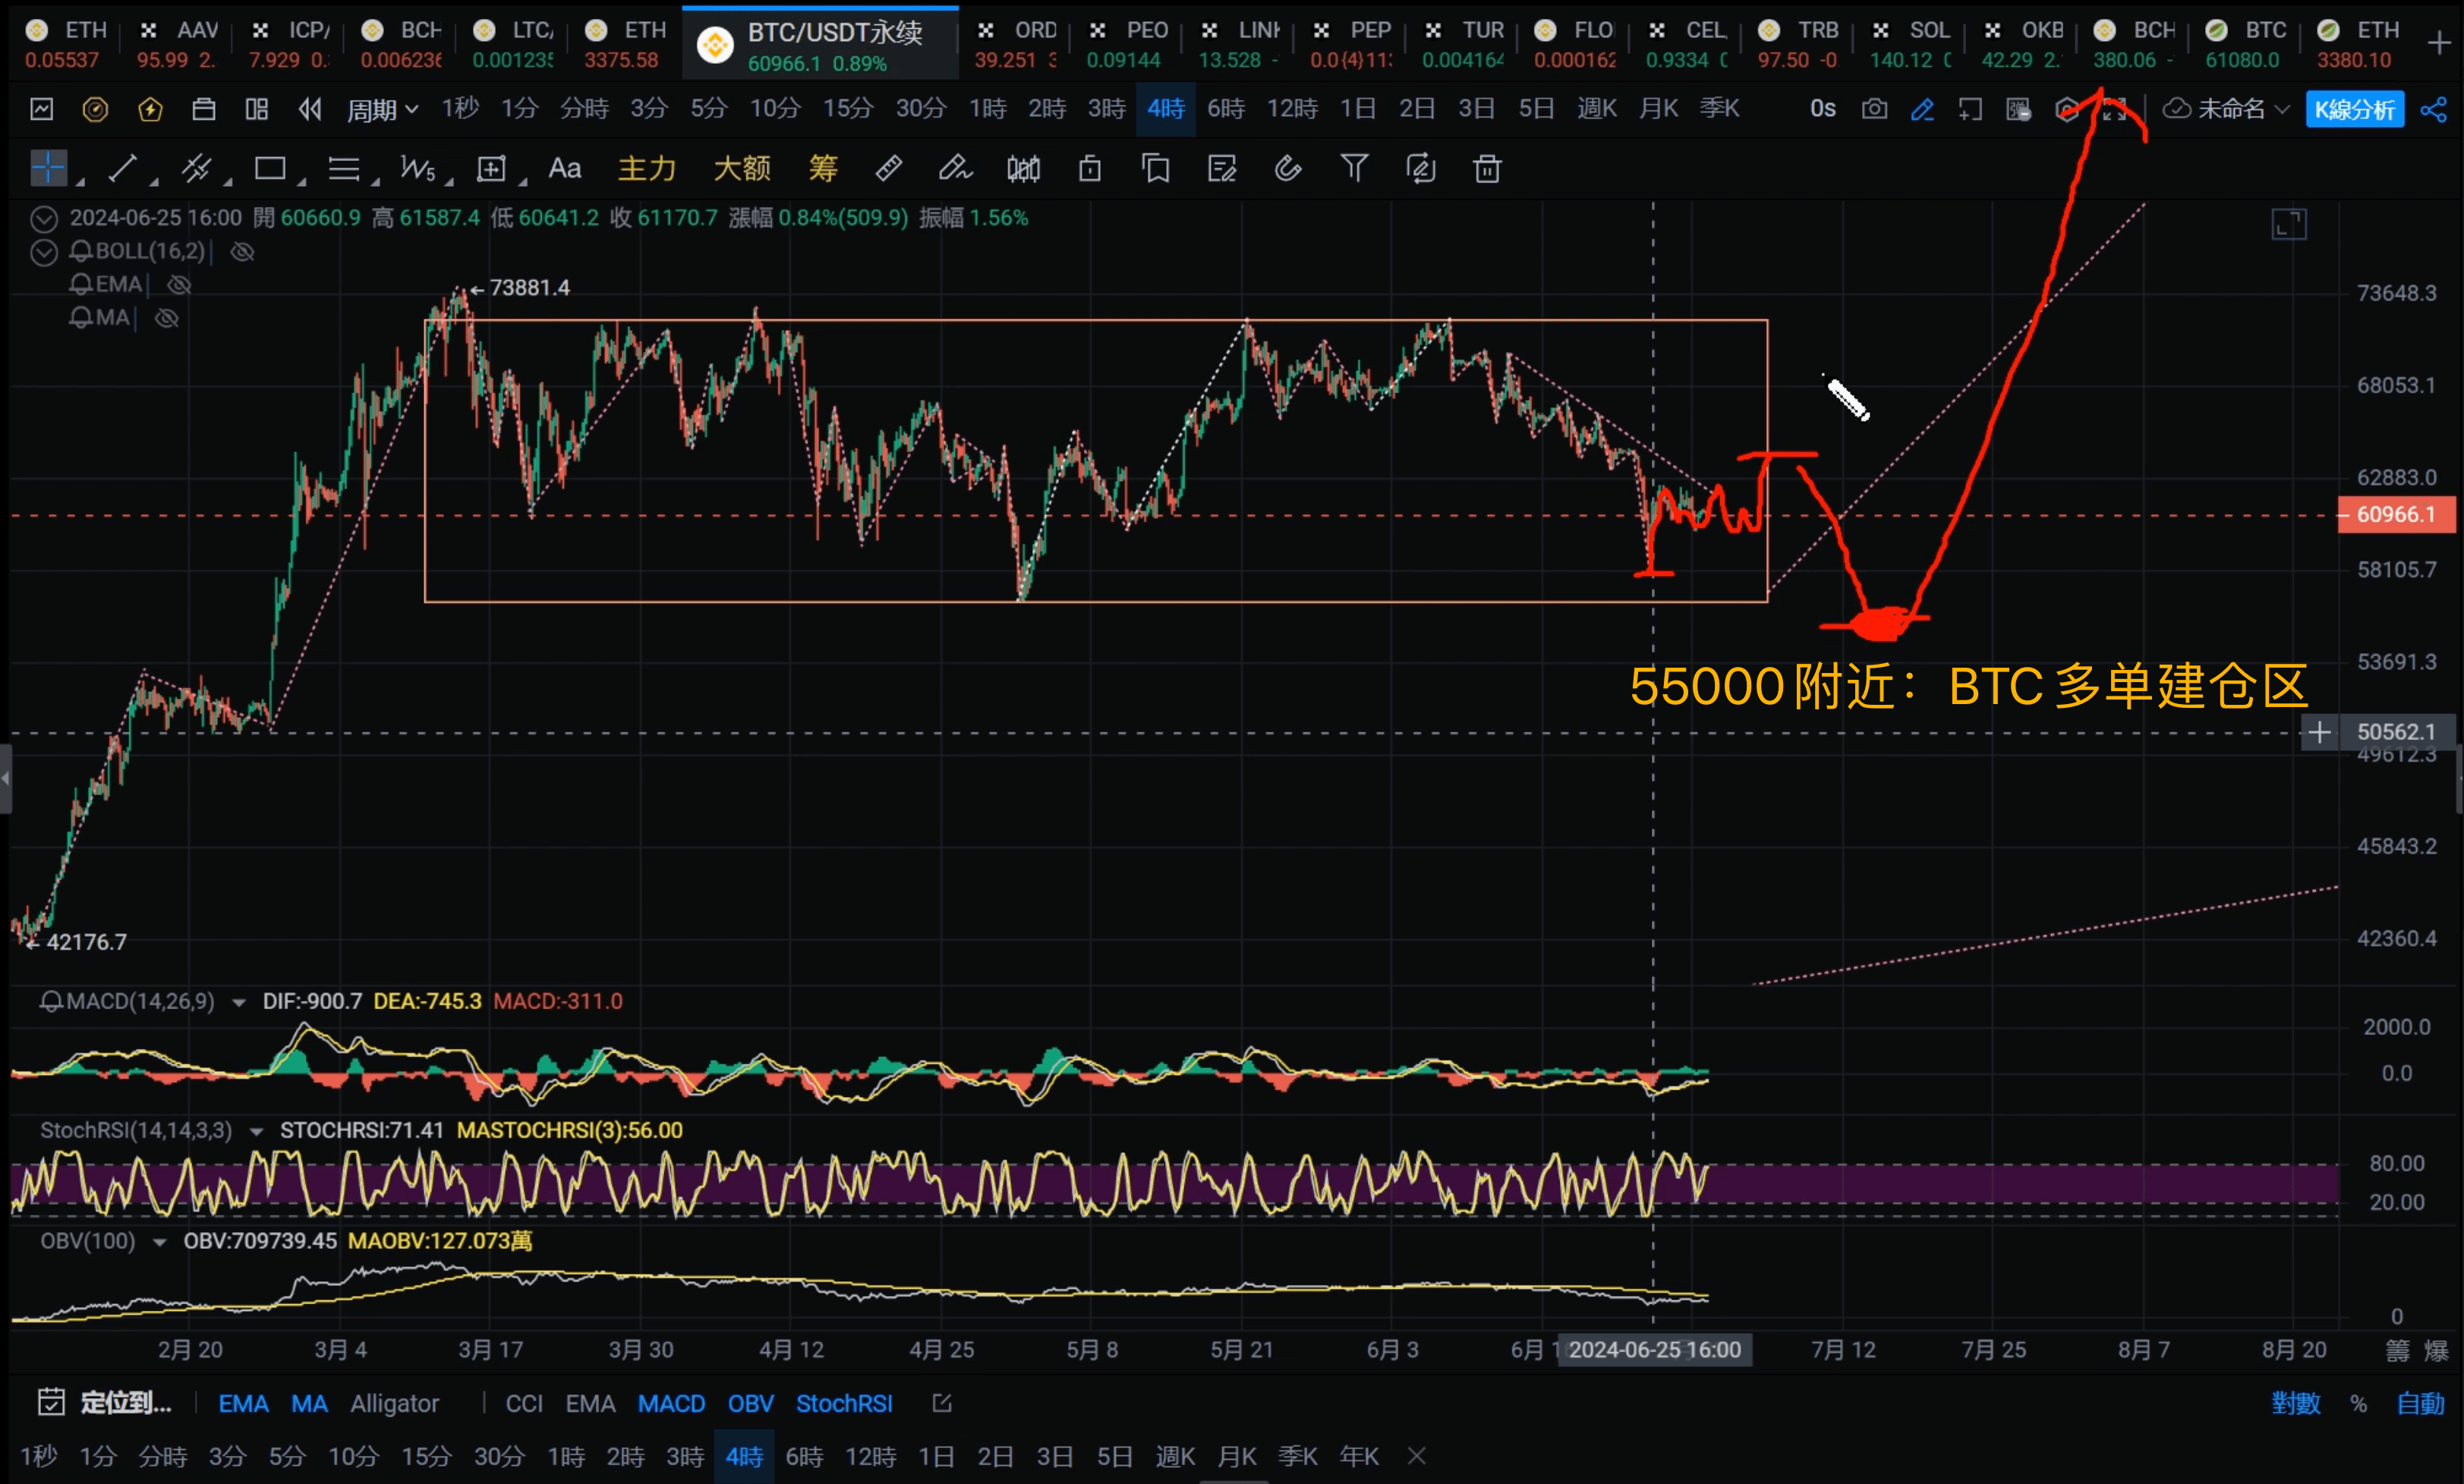Select the rectangle shape tool
This screenshot has width=2464, height=1484.
point(270,168)
